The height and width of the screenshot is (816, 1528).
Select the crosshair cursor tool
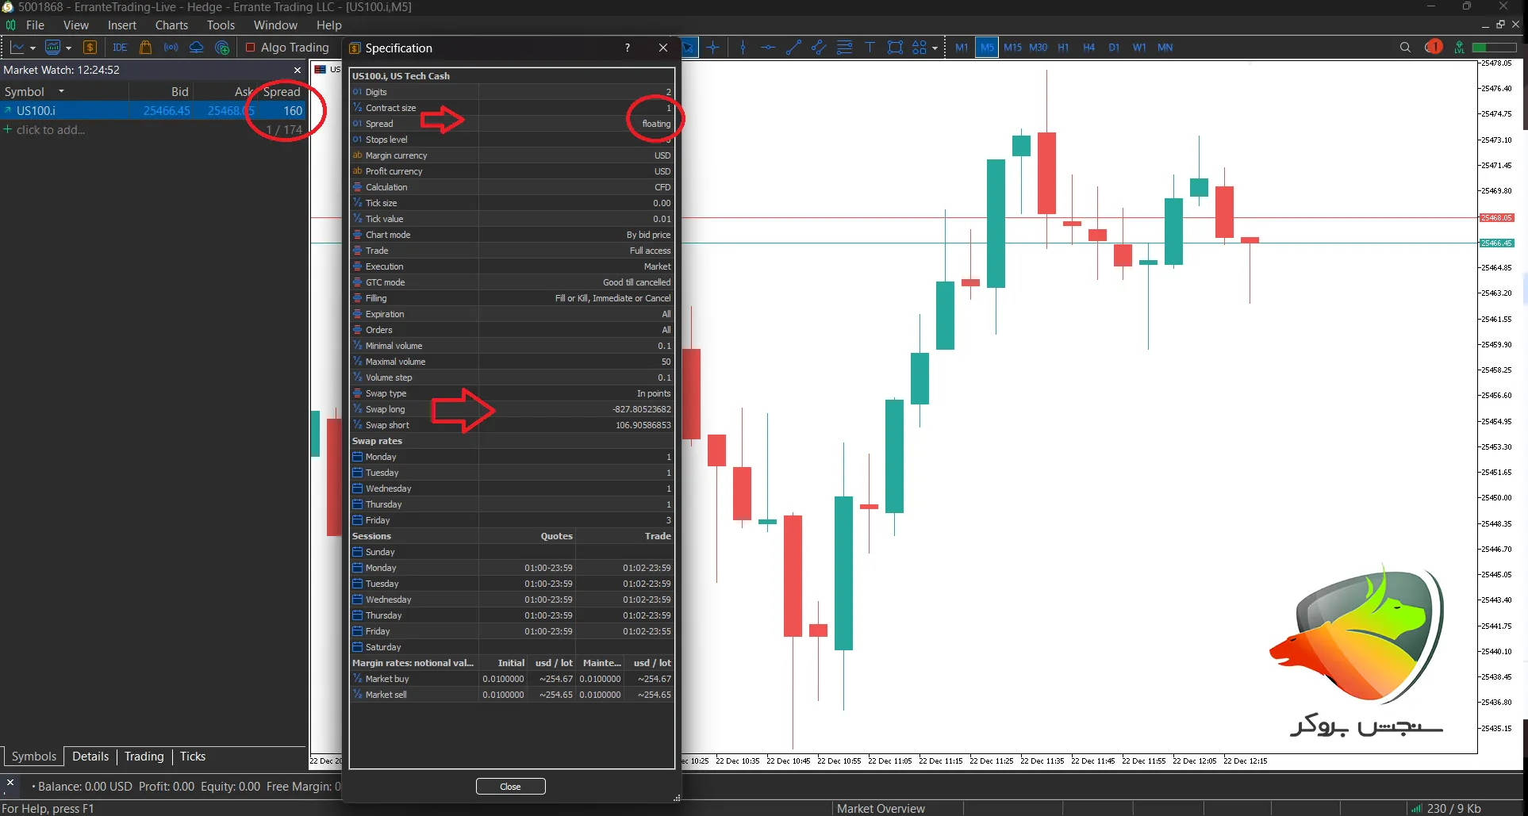click(x=713, y=48)
